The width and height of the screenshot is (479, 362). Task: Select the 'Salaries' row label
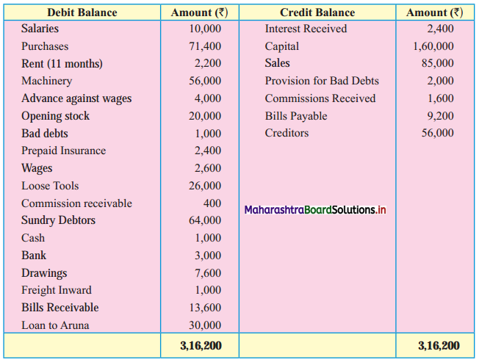pyautogui.click(x=40, y=29)
